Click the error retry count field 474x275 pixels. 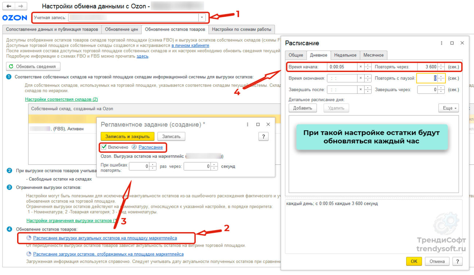click(139, 166)
